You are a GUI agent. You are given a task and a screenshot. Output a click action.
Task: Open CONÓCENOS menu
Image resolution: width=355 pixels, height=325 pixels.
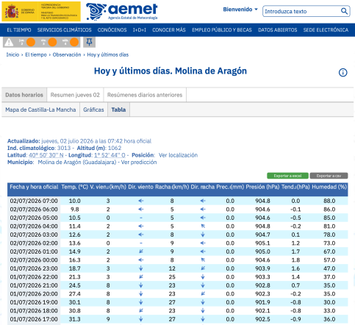click(112, 30)
